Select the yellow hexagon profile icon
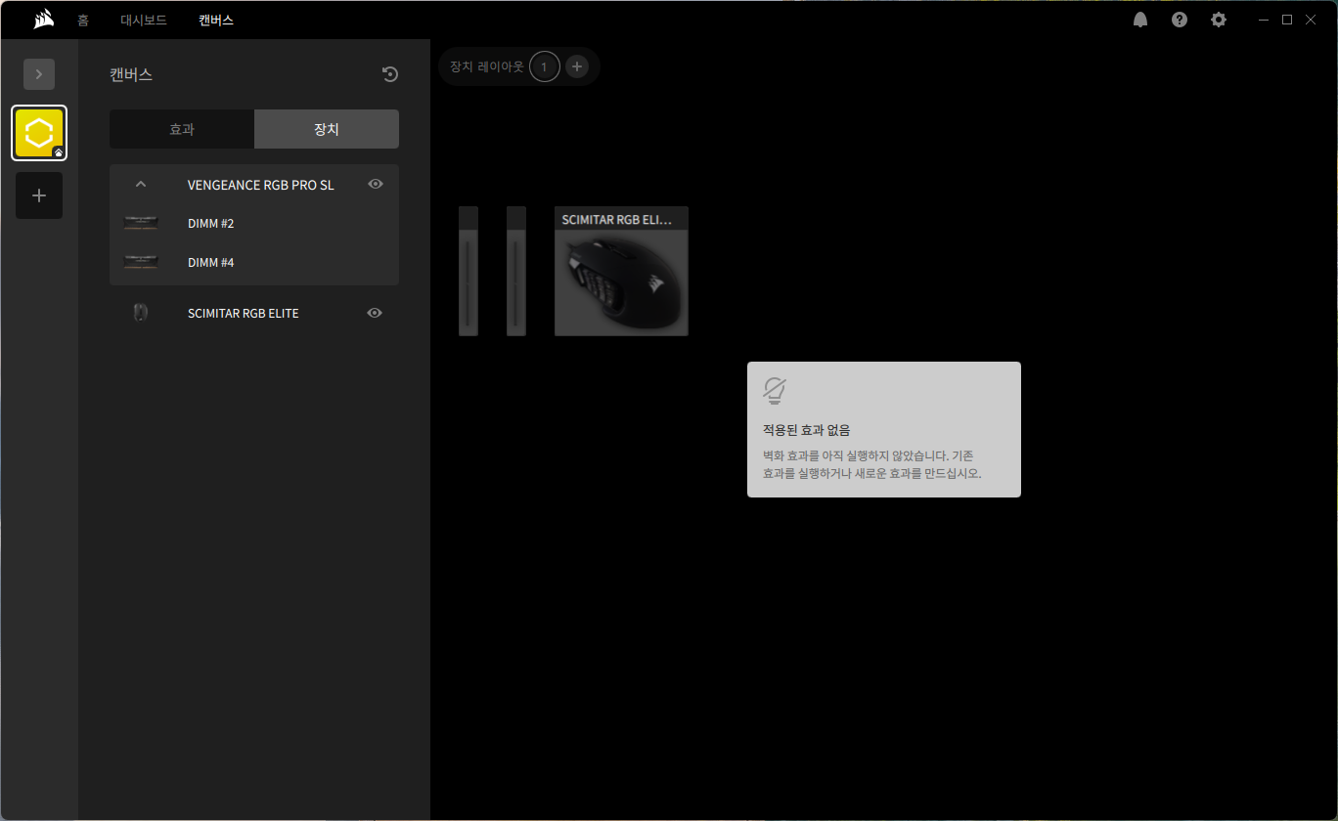1338x821 pixels. point(39,133)
